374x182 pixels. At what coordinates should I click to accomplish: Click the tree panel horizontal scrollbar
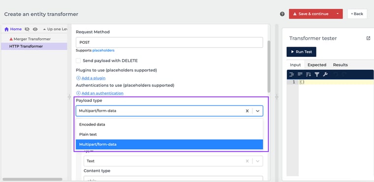(32, 179)
